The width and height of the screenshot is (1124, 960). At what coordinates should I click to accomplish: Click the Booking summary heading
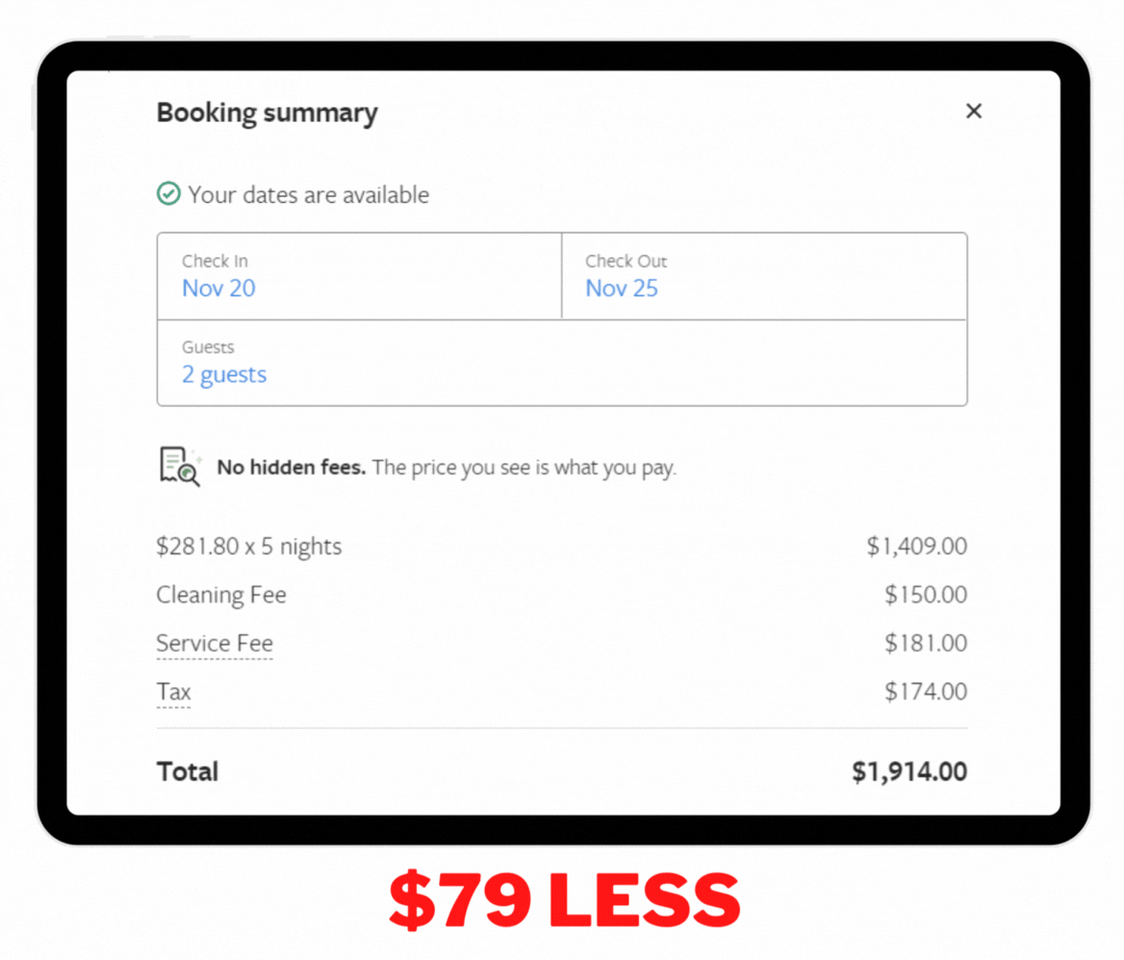(268, 113)
